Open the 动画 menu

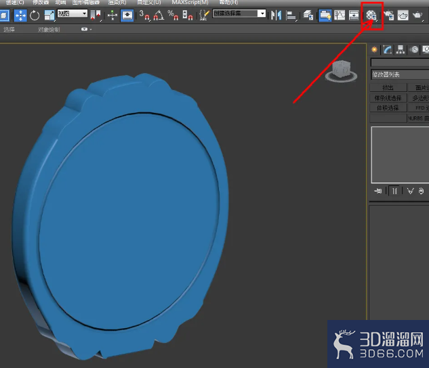coord(60,3)
